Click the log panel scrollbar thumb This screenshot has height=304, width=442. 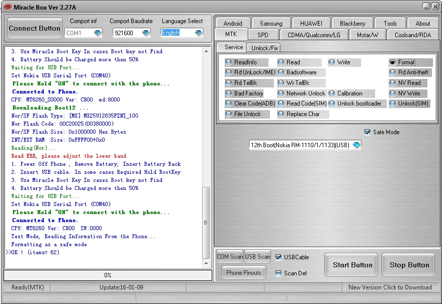pos(206,223)
